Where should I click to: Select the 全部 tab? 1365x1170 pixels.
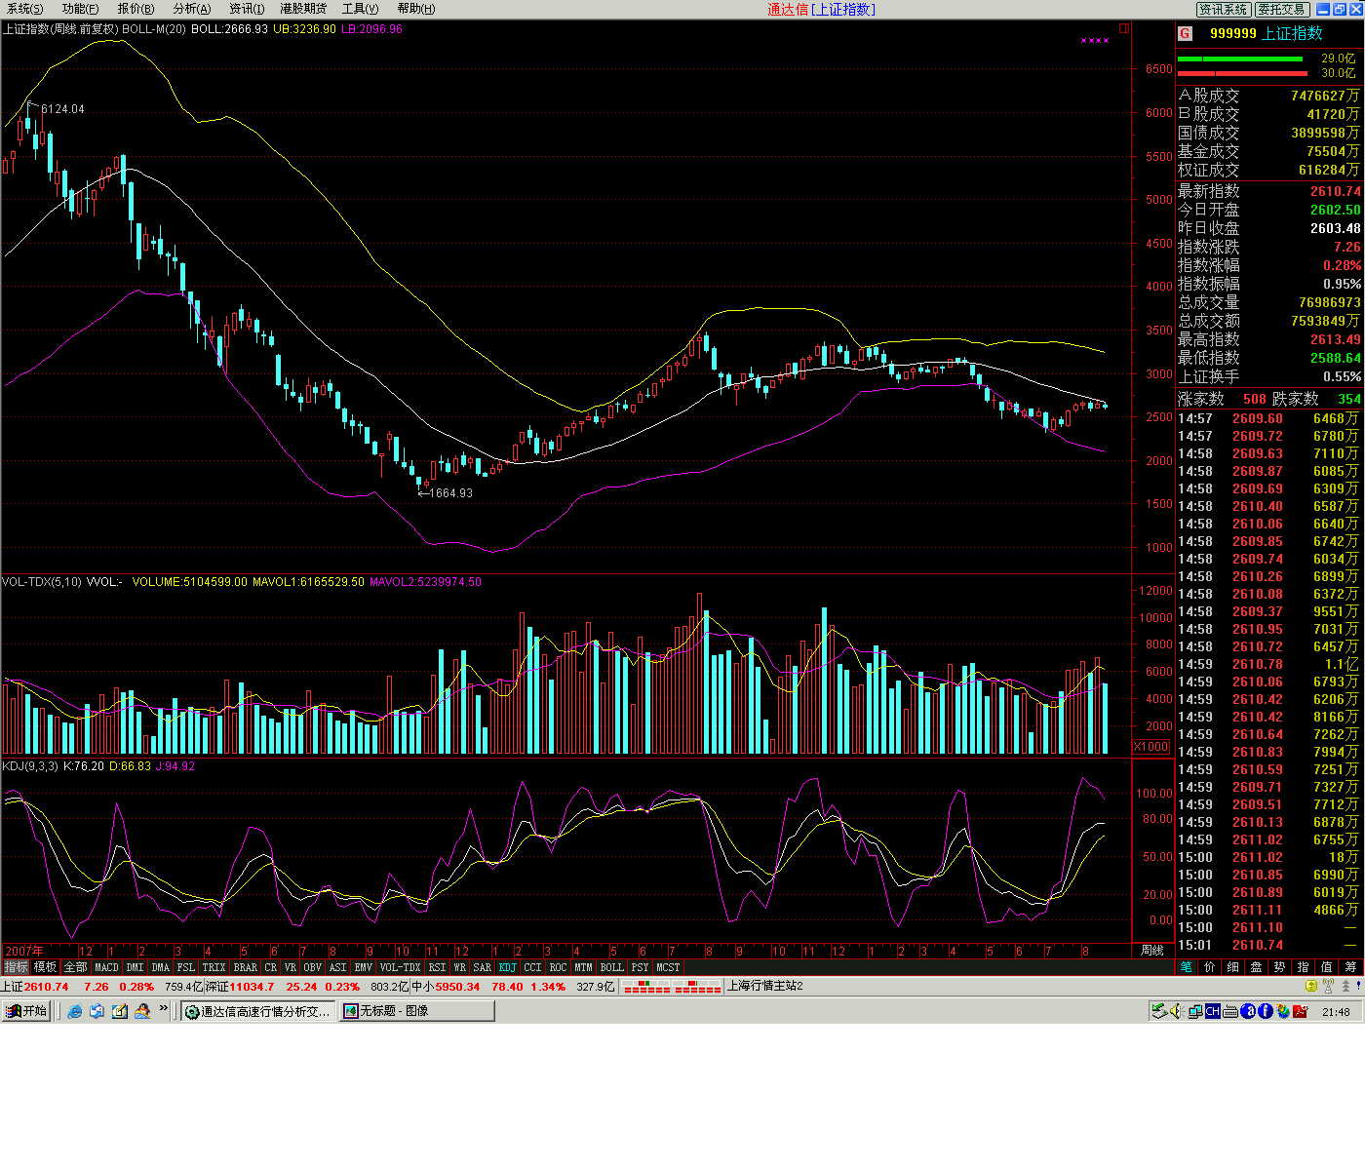click(x=75, y=967)
